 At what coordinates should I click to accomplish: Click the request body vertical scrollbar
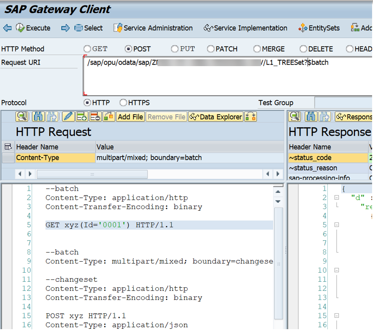tap(278, 263)
